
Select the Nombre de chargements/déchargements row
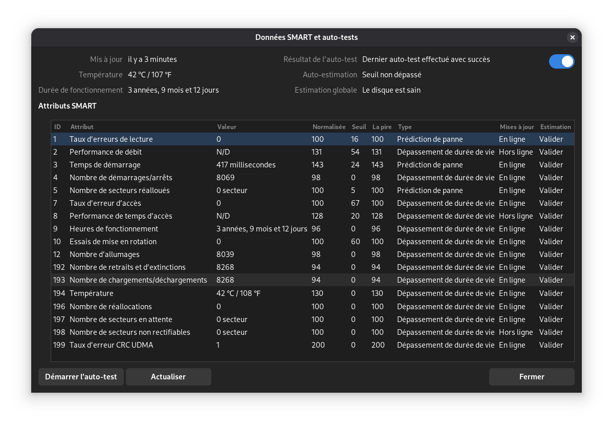(x=313, y=280)
